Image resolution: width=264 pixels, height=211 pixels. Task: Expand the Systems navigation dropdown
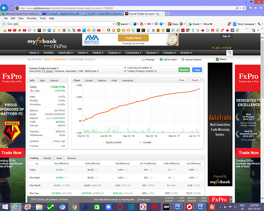114,53
